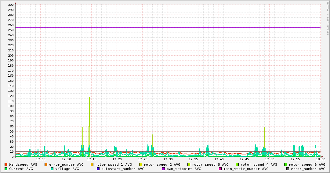Click the 17:30 time axis label
The image size is (330, 173).
[x=168, y=159]
